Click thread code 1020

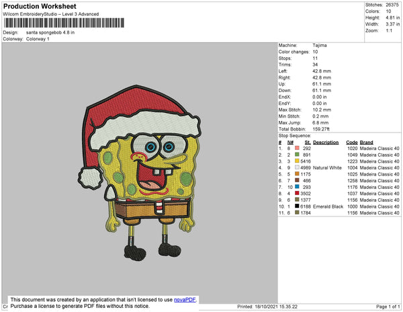pyautogui.click(x=353, y=149)
